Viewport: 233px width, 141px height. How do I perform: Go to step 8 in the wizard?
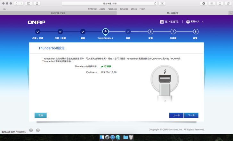click(195, 32)
